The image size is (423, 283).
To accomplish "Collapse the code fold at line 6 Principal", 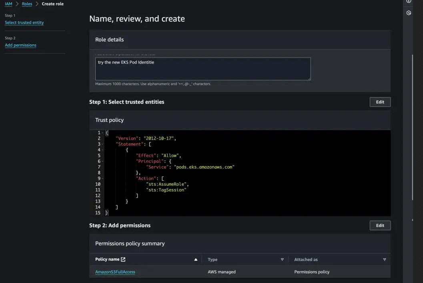I will click(x=102, y=161).
